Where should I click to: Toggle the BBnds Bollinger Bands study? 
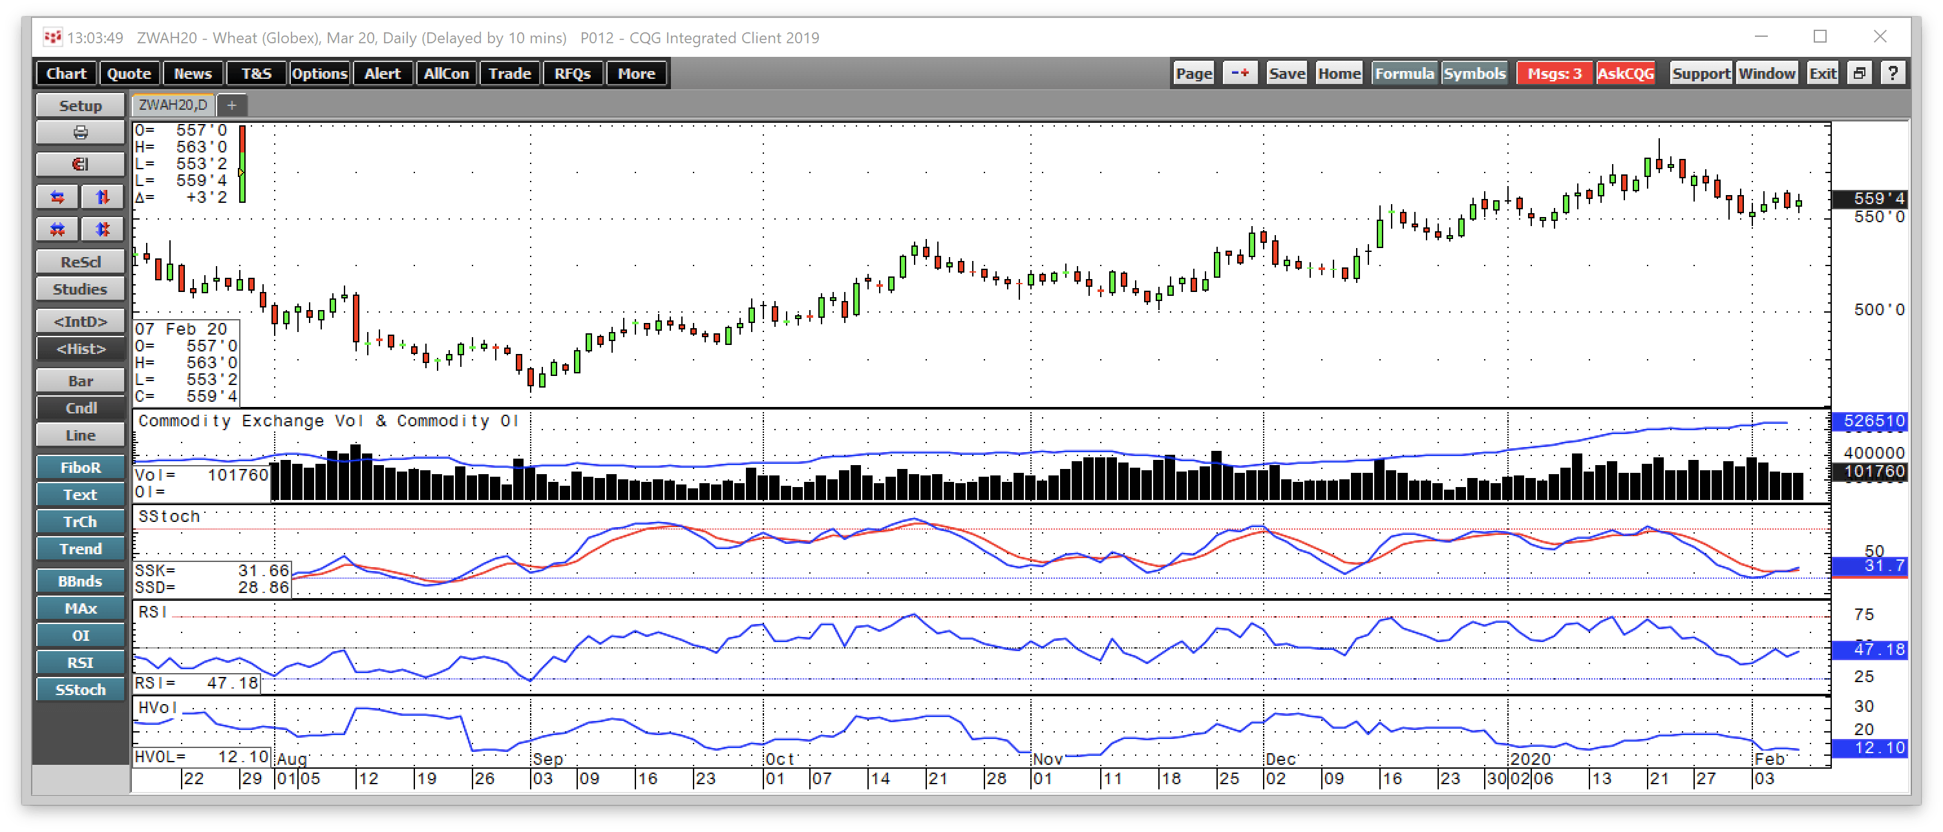[x=80, y=582]
